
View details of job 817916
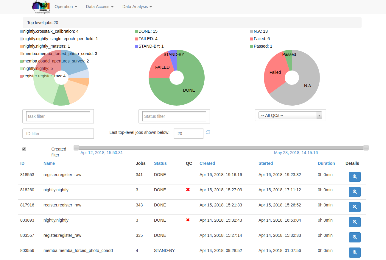(354, 207)
